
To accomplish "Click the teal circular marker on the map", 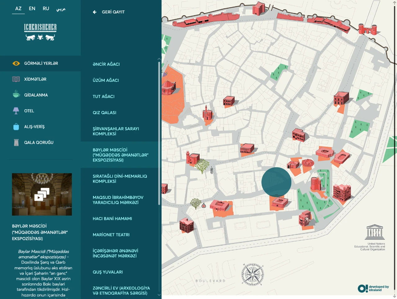I will click(x=276, y=182).
